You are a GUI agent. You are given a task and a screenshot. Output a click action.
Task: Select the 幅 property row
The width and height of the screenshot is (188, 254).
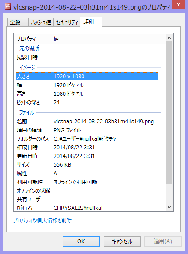point(87,85)
